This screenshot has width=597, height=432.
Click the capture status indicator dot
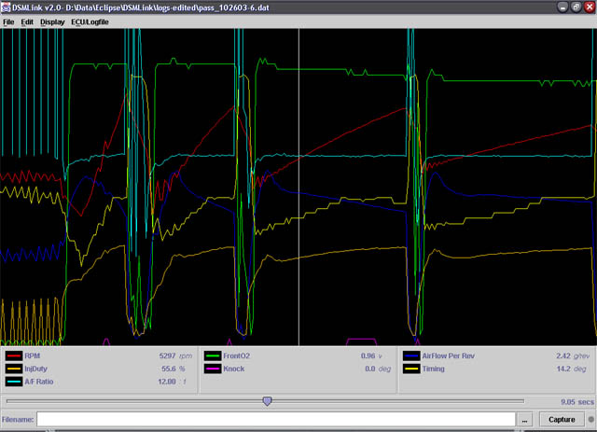[590, 420]
